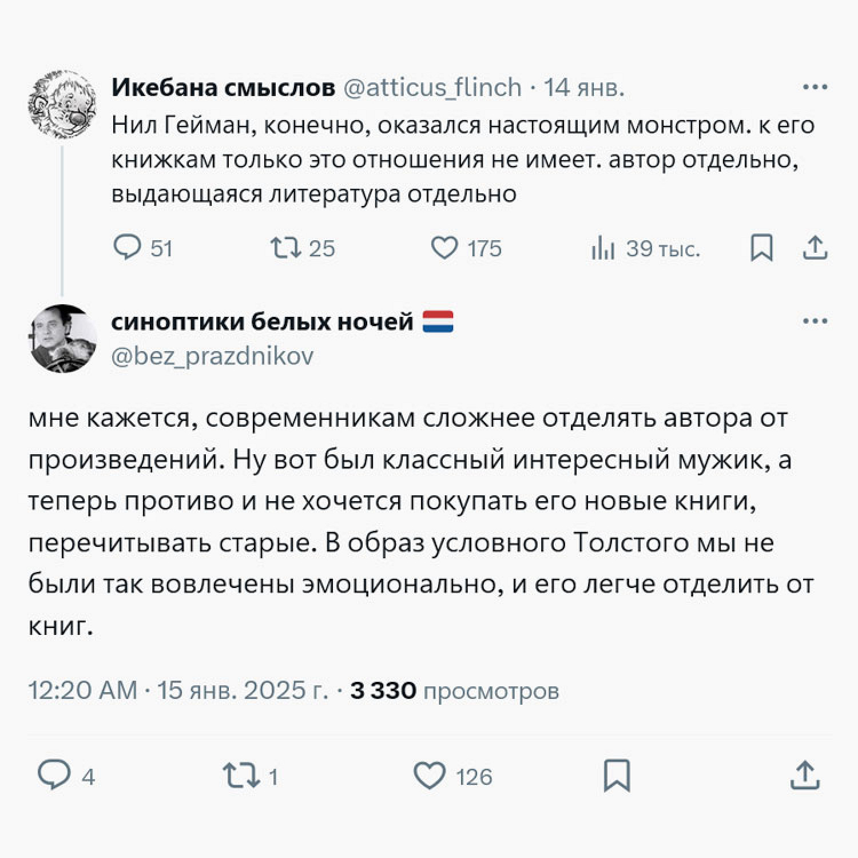This screenshot has height=858, width=858.
Task: Open view analytics showing 39 тыс.
Action: click(x=603, y=249)
